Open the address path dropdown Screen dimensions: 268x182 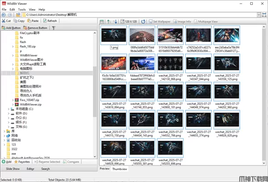click(263, 15)
